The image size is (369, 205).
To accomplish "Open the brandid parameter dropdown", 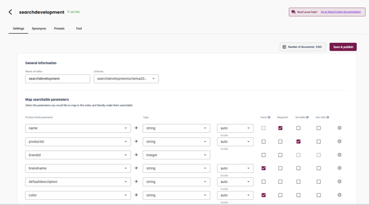I will pyautogui.click(x=78, y=155).
